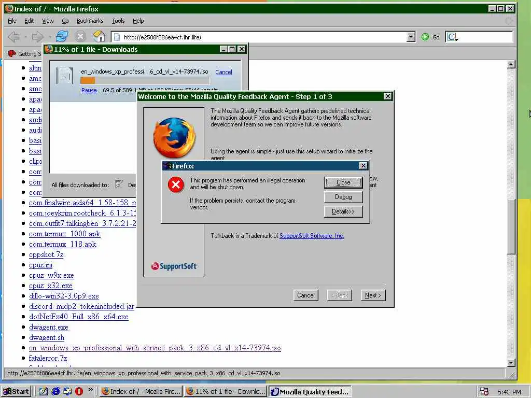Screen dimensions: 531x398
Task: Open the cpuz.ini link
Action: pyautogui.click(x=40, y=265)
